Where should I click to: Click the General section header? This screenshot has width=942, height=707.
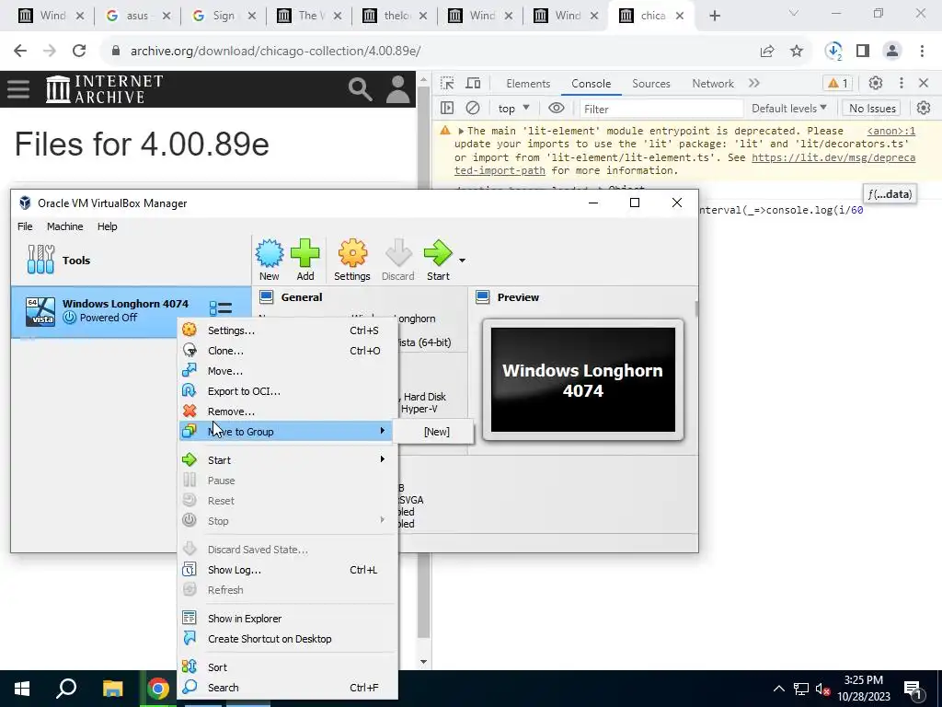coord(302,297)
